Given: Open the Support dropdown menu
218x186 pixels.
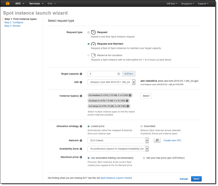Looking at the screenshot, I should pos(203,4).
